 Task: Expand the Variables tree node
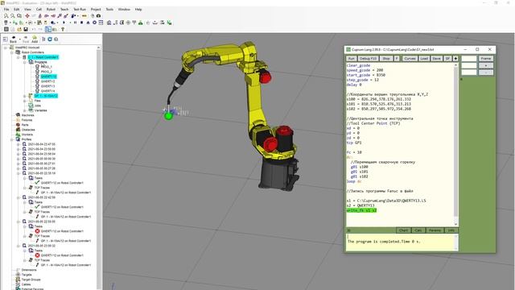click(x=25, y=110)
